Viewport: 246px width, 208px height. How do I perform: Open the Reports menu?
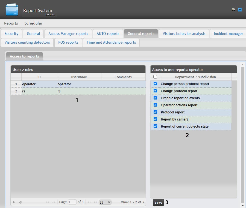coord(11,23)
